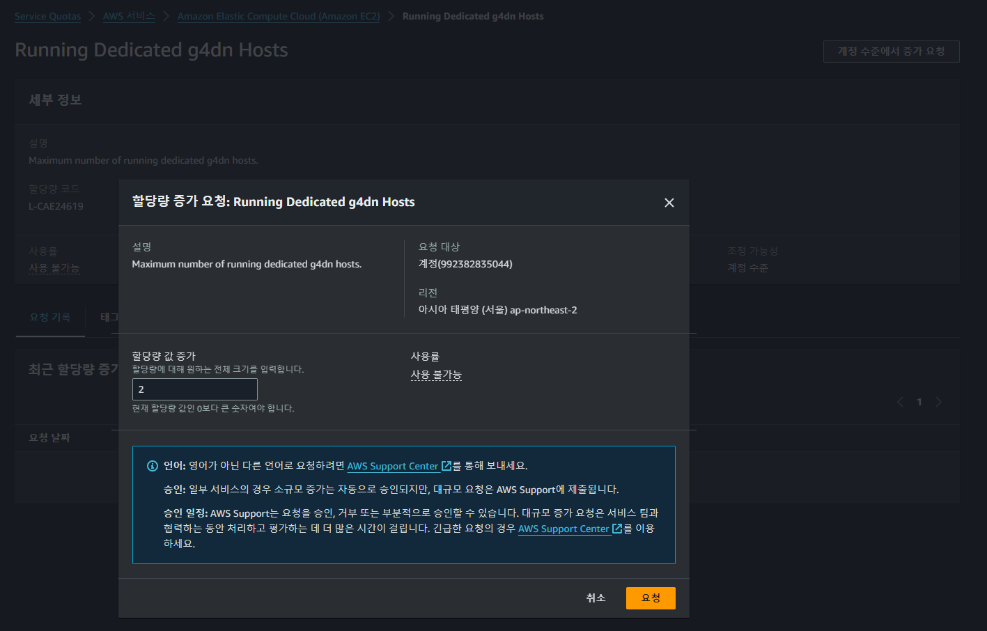Screen dimensions: 987x631
Task: Open Amazon Elastic Compute Cloud breadcrumb
Action: point(279,16)
